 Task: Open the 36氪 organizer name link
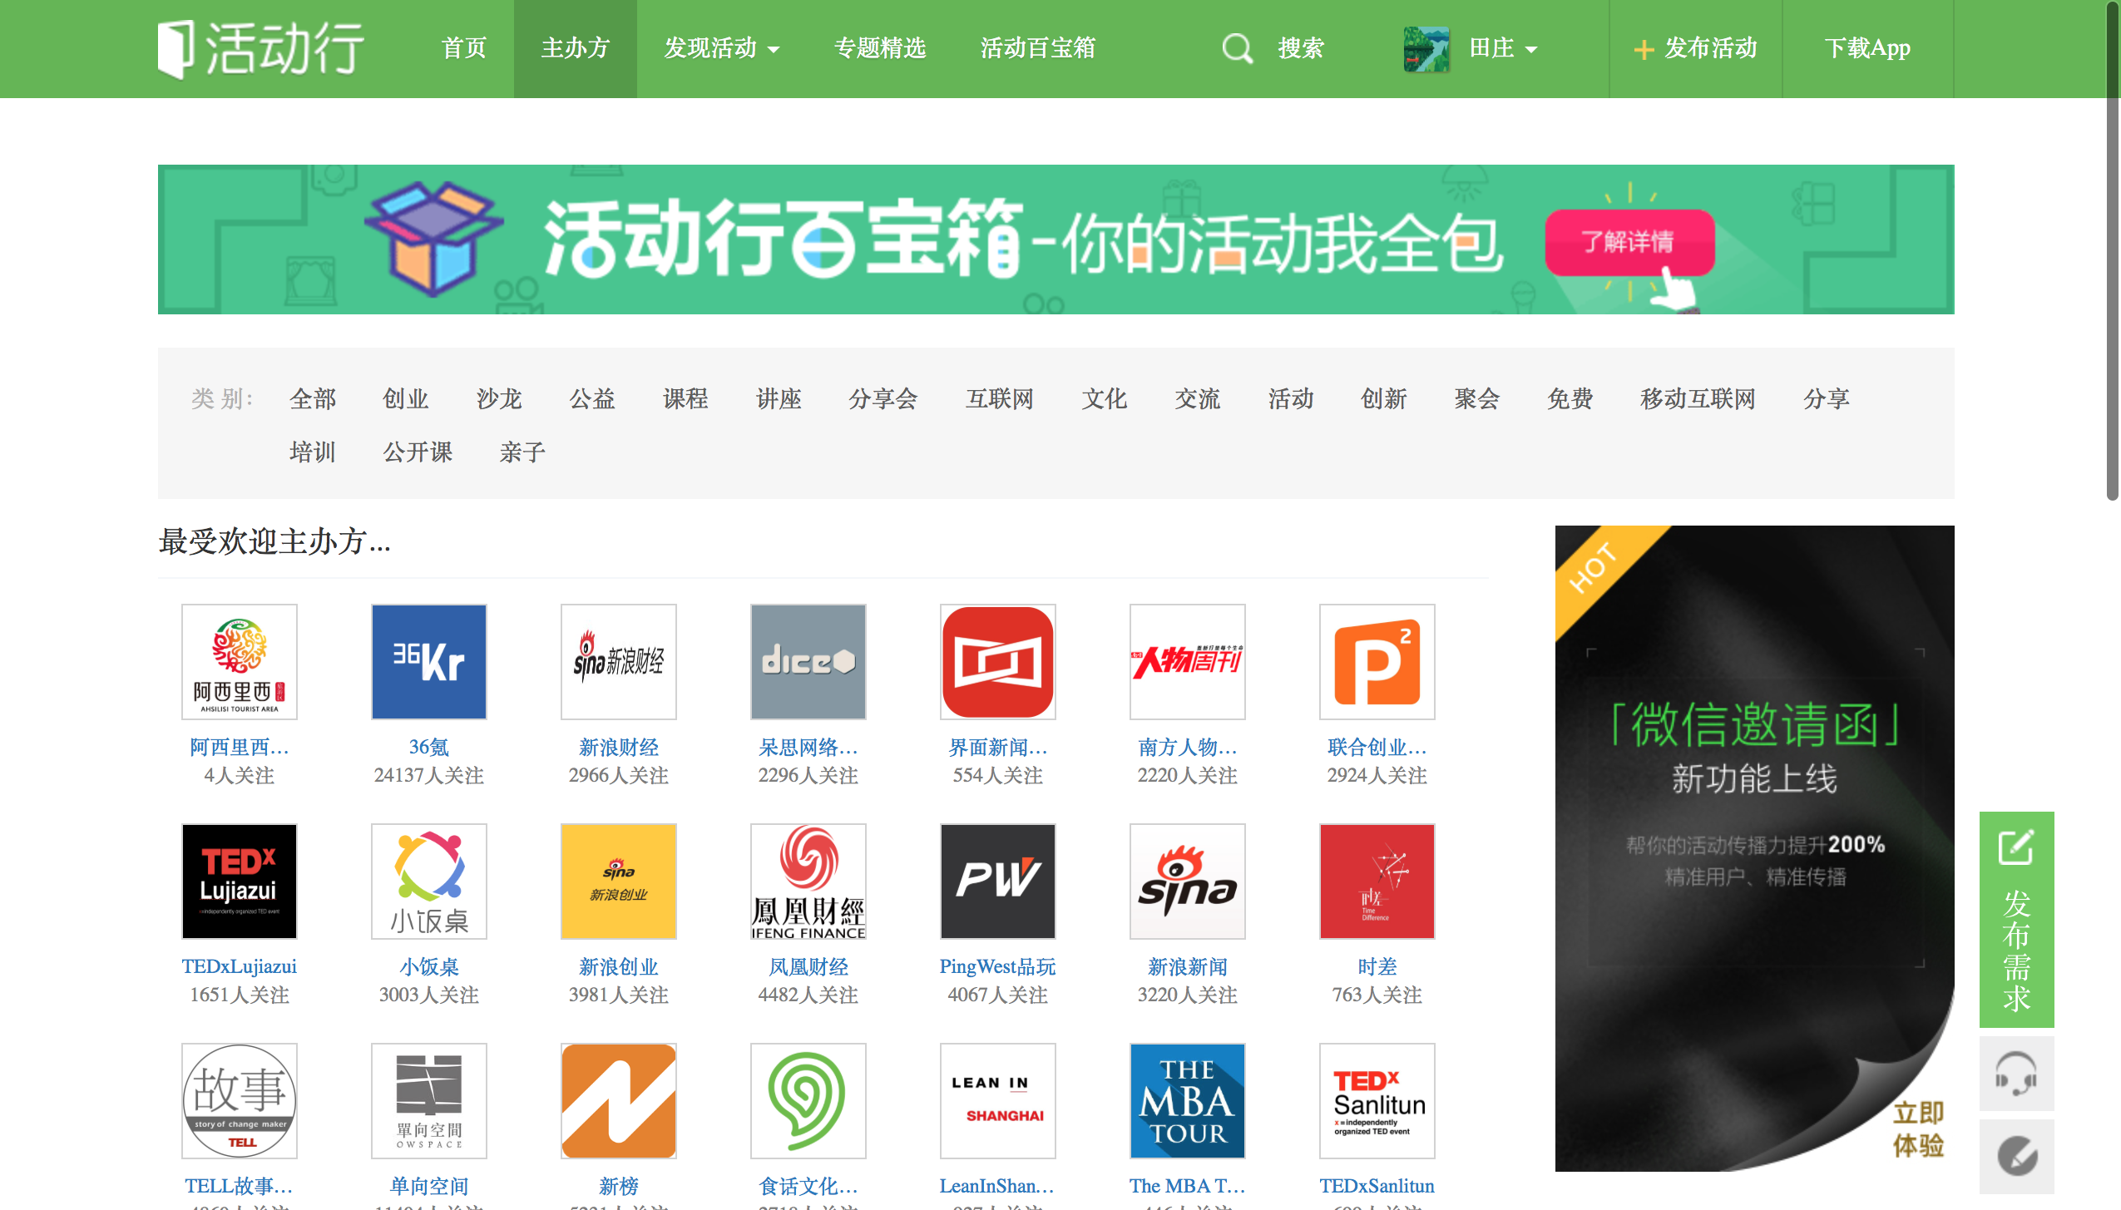[x=429, y=747]
